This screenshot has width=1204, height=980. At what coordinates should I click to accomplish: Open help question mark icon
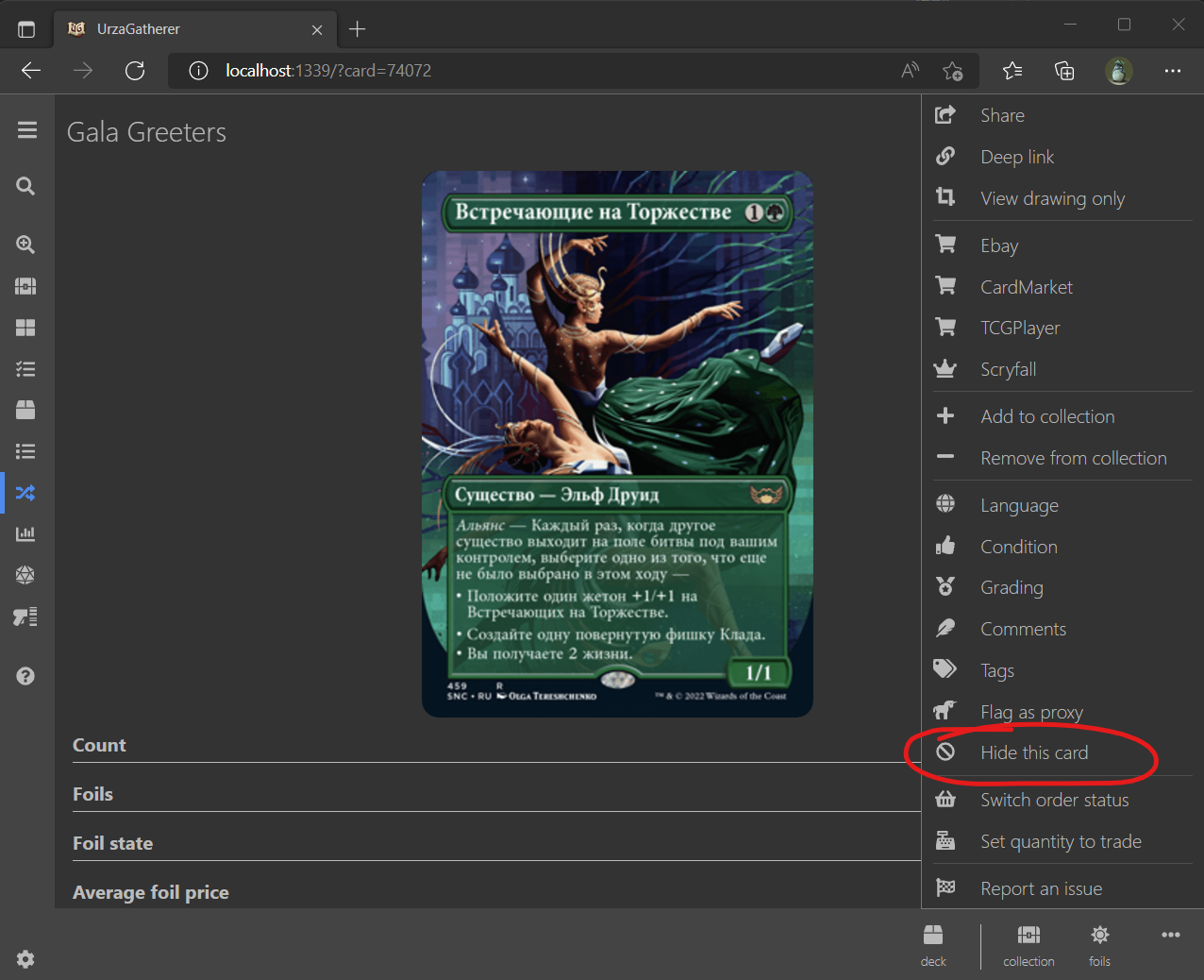(x=26, y=676)
